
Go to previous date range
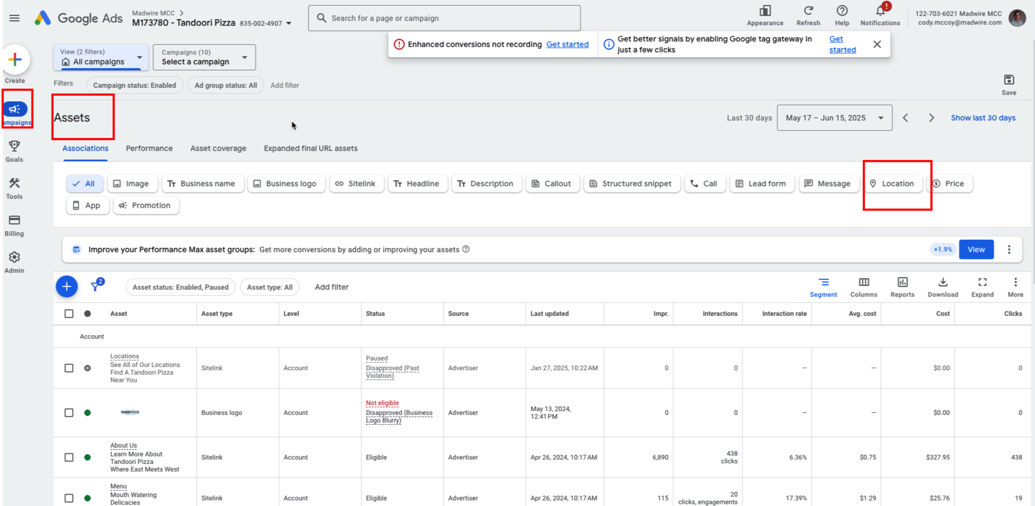(x=906, y=118)
